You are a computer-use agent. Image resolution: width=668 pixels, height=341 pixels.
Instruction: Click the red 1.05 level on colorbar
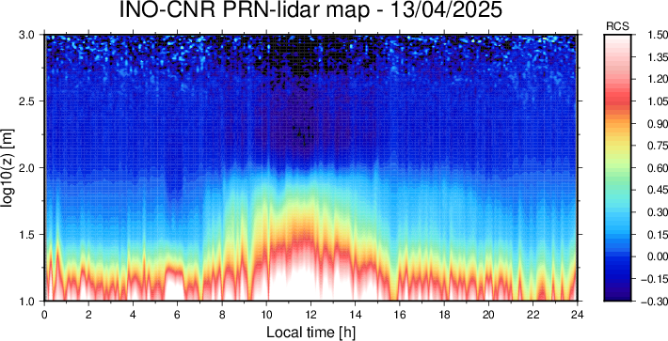coord(617,101)
